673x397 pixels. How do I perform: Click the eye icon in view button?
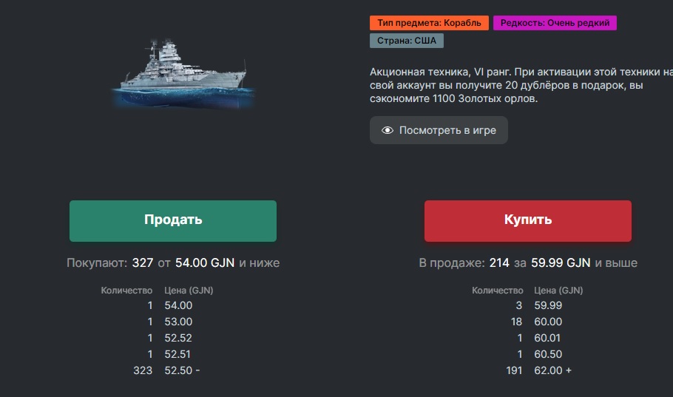(387, 130)
